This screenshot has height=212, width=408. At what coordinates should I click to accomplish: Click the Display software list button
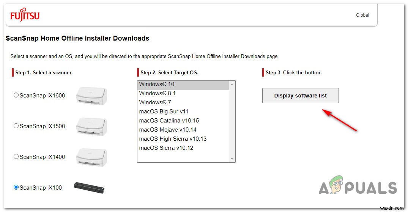(301, 96)
